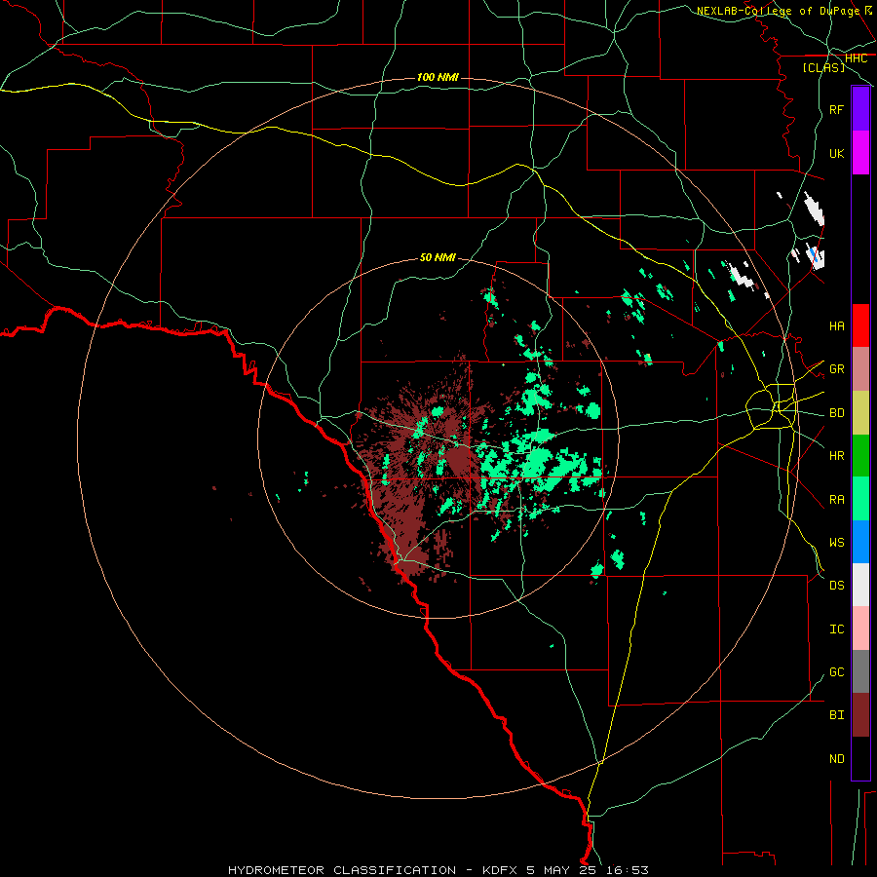This screenshot has height=877, width=877.
Task: Select the brown BI color swatch
Action: (x=860, y=715)
